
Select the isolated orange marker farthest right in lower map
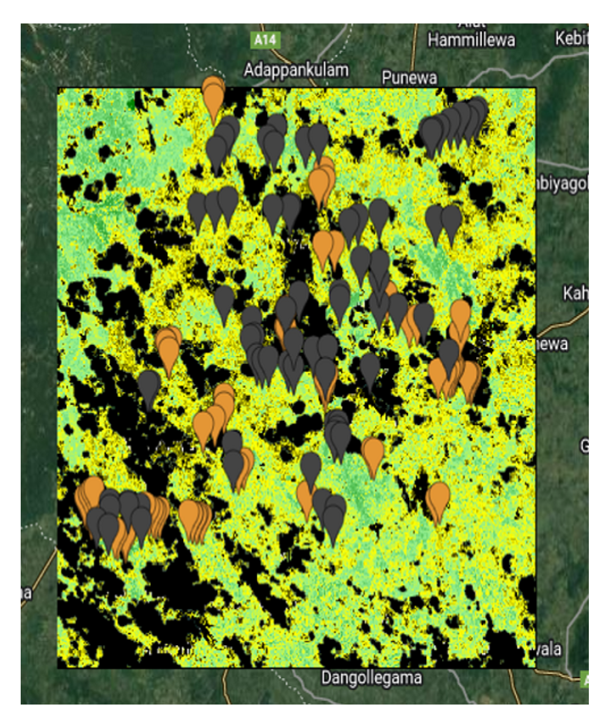coord(438,500)
